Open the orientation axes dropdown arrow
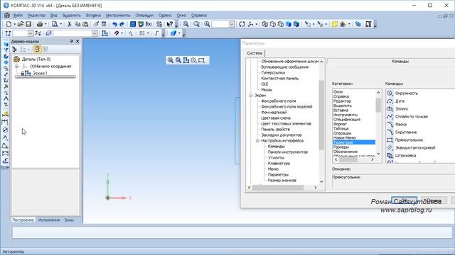Screen dimensions: 455x255 coord(256,24)
